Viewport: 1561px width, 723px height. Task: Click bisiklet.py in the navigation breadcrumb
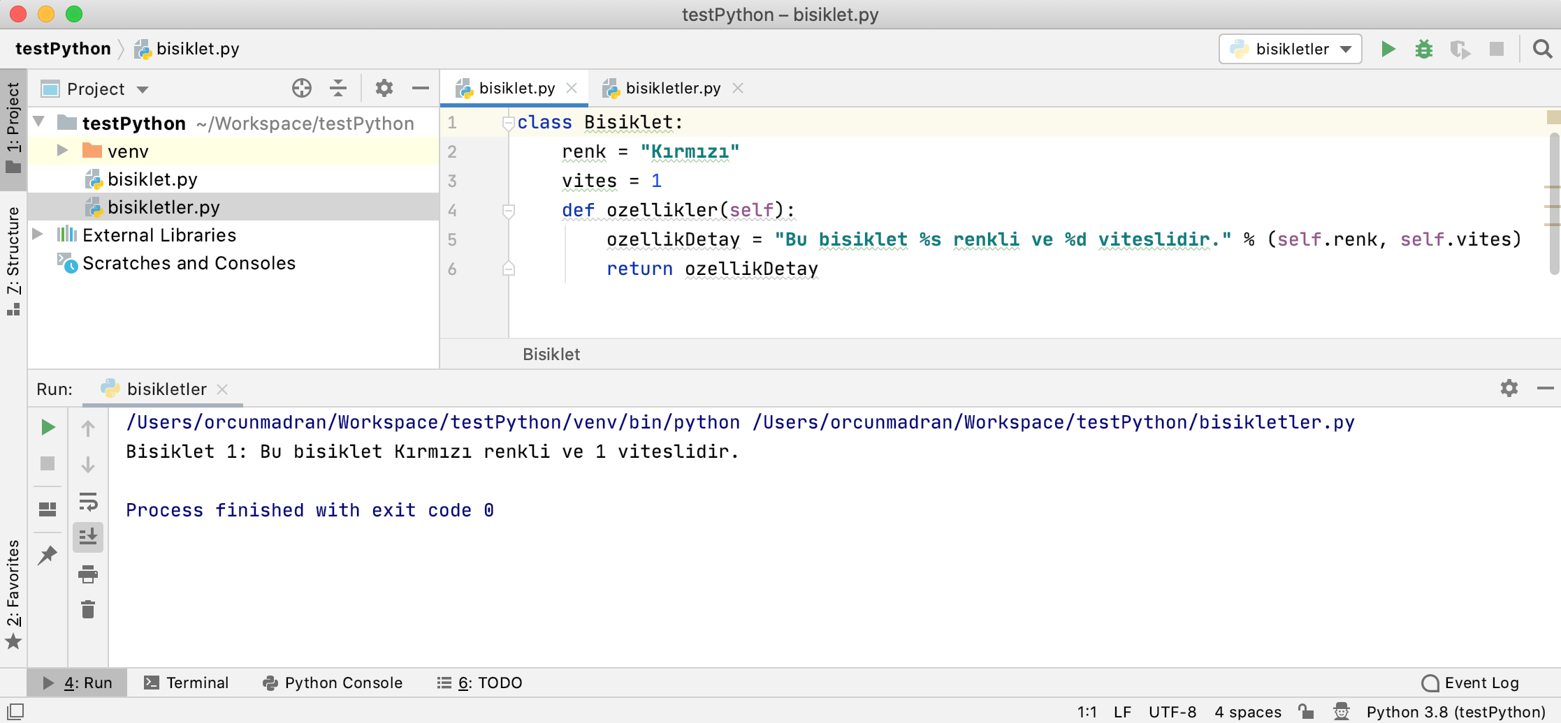(187, 49)
